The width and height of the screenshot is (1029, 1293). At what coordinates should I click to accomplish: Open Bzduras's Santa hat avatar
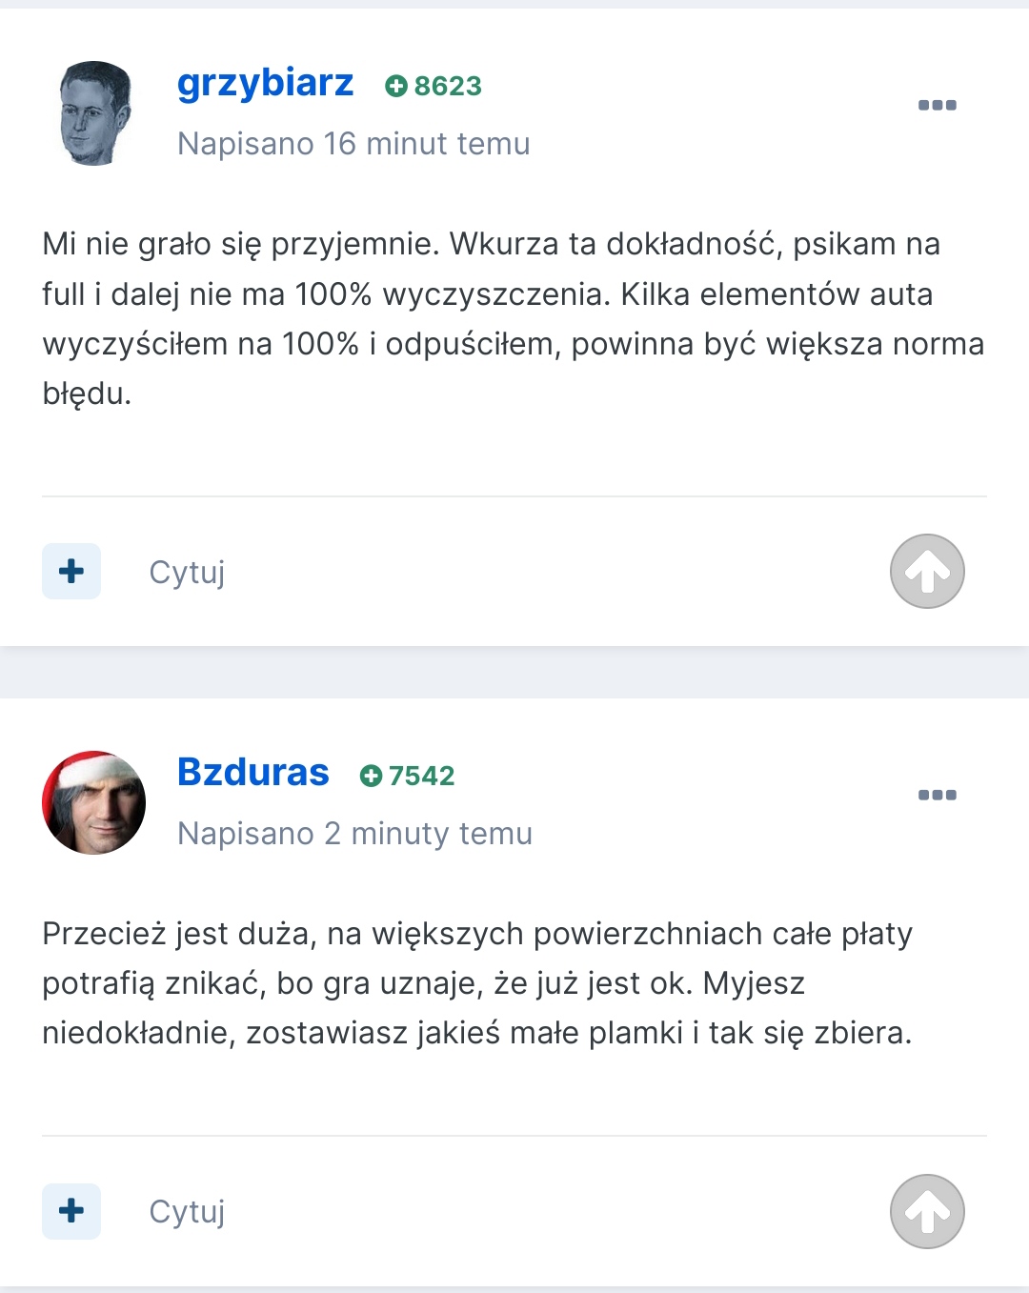[94, 802]
